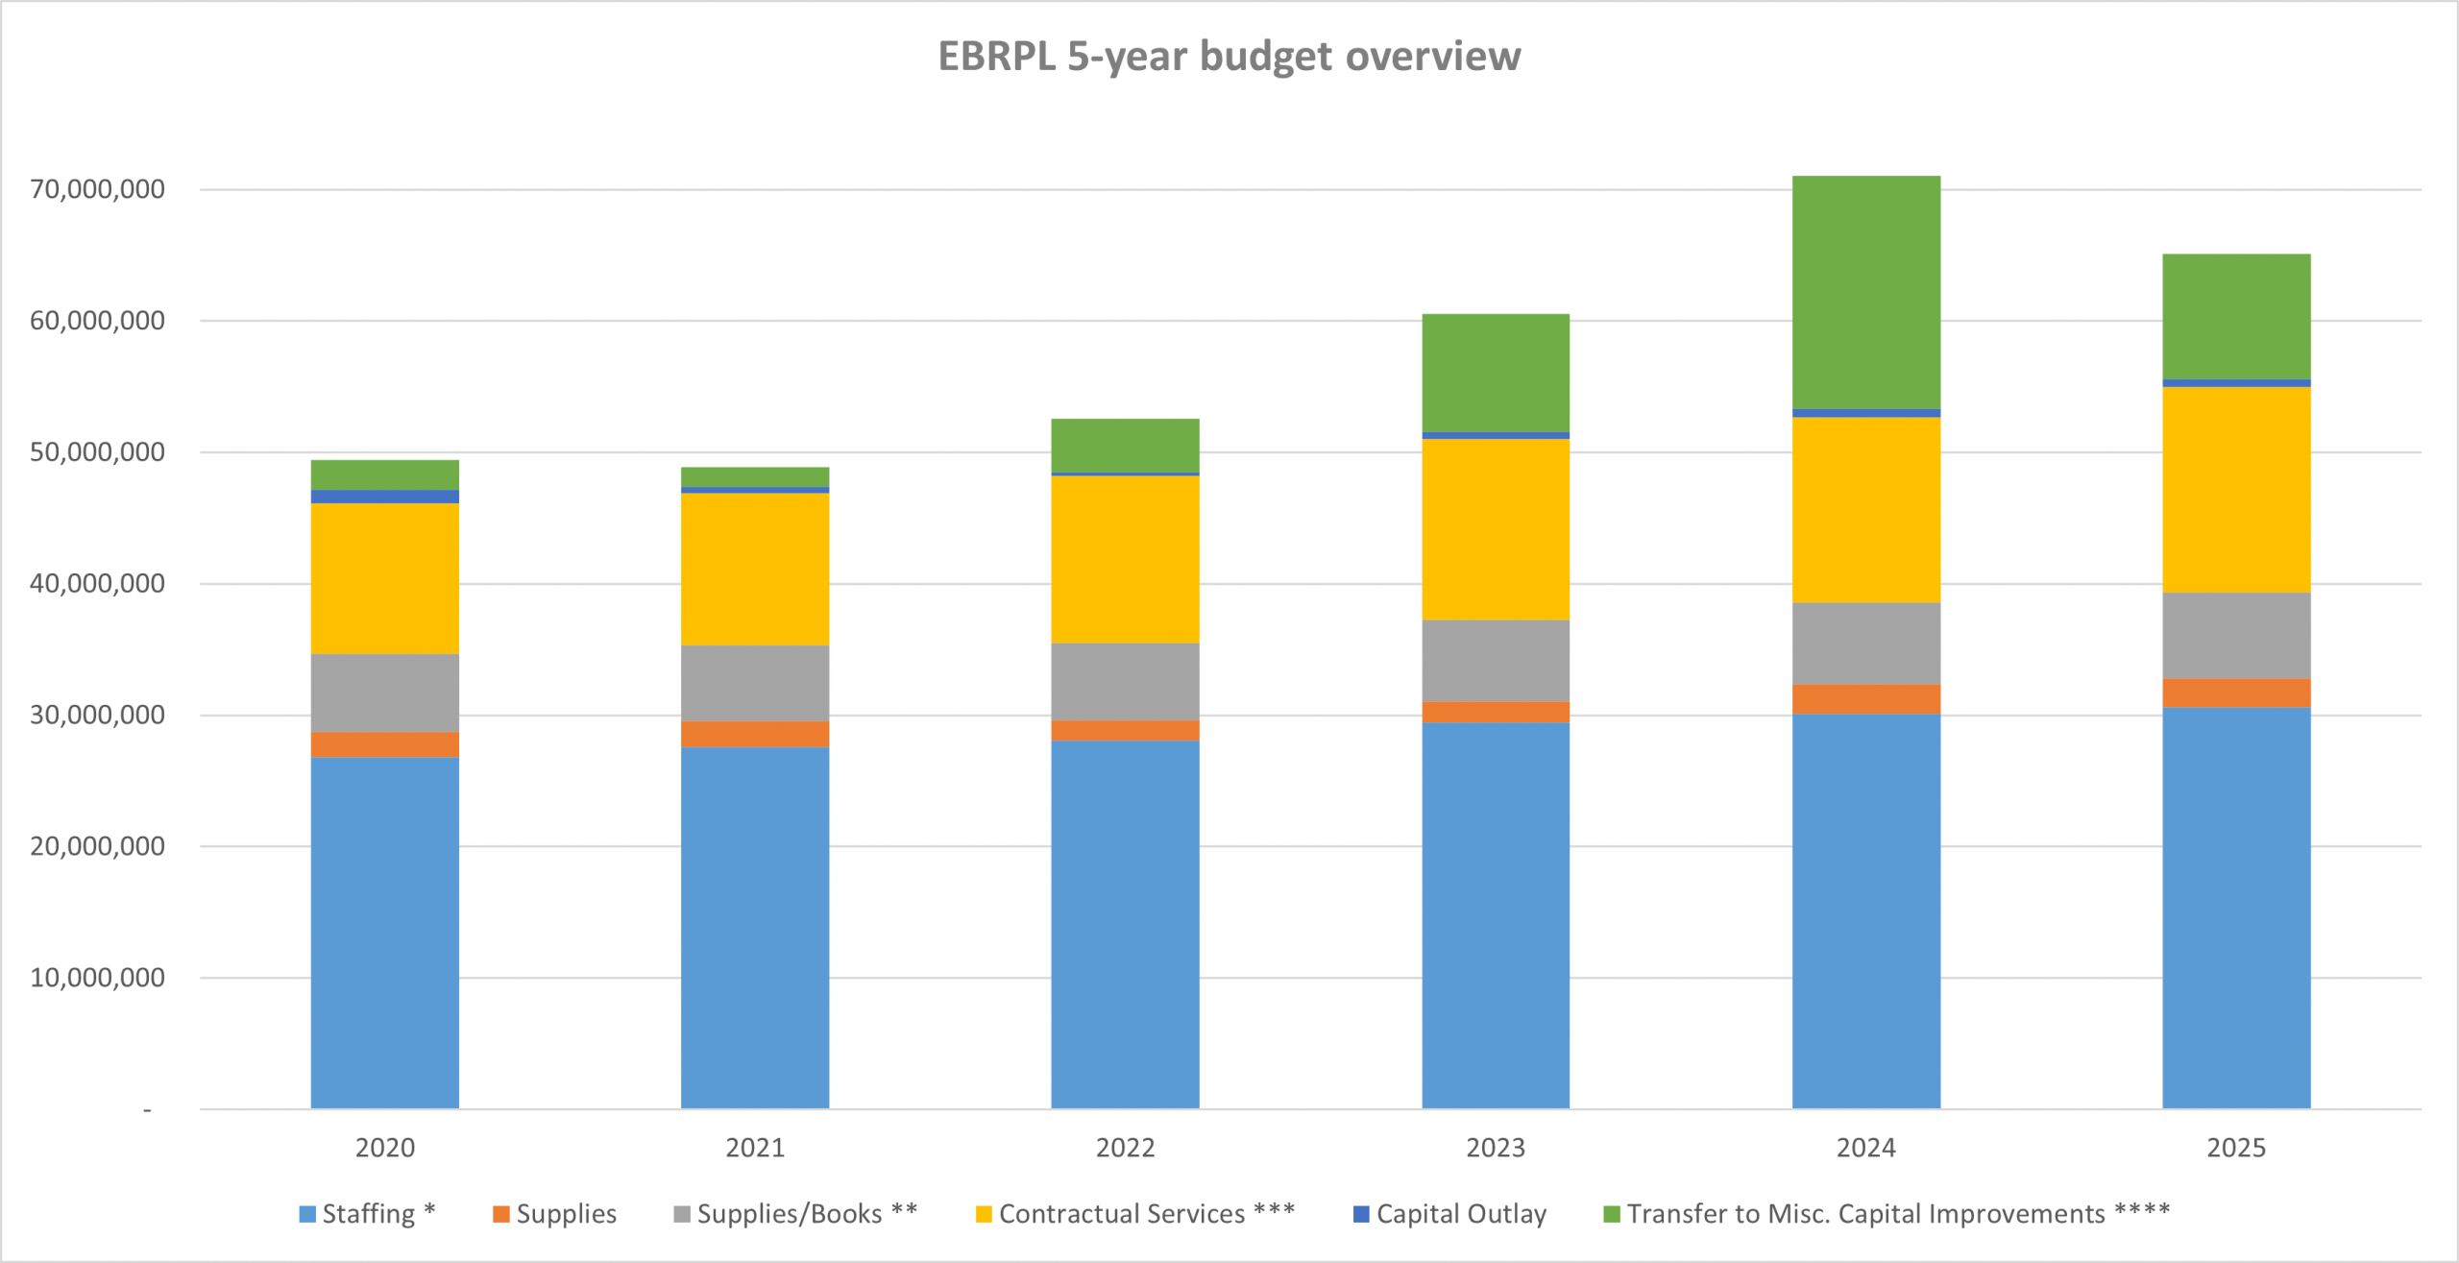Click the Staffing * legend label

click(x=378, y=1214)
